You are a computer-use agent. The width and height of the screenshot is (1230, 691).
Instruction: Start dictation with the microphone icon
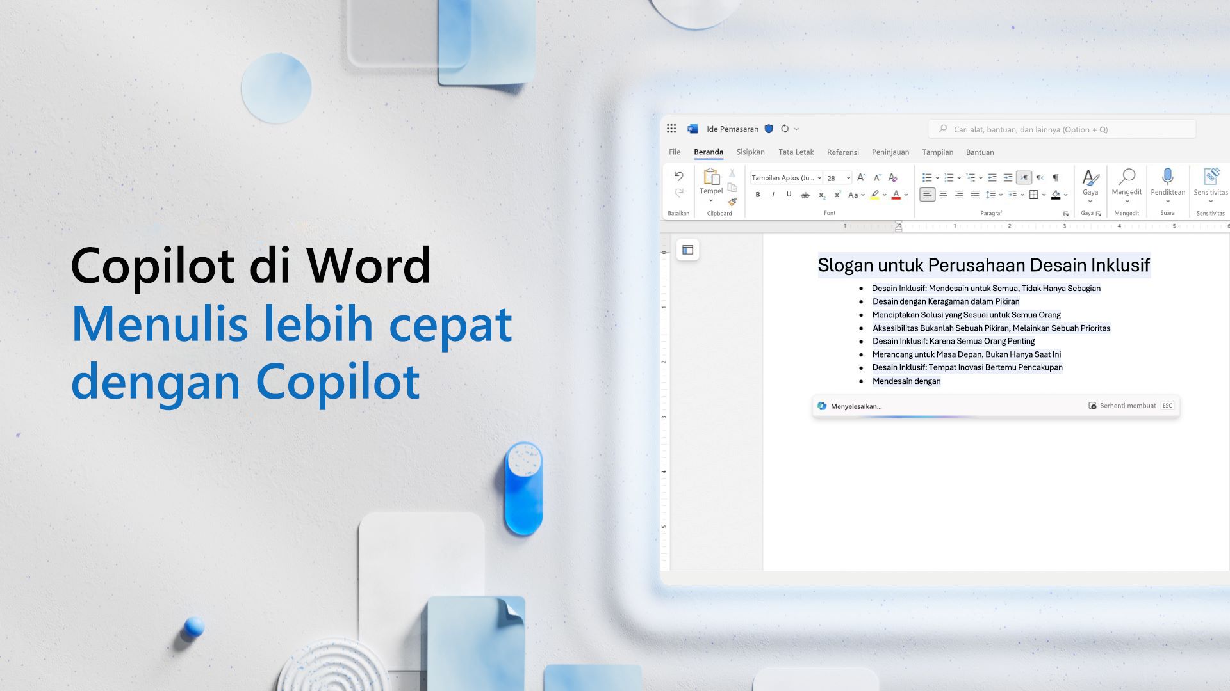point(1168,177)
